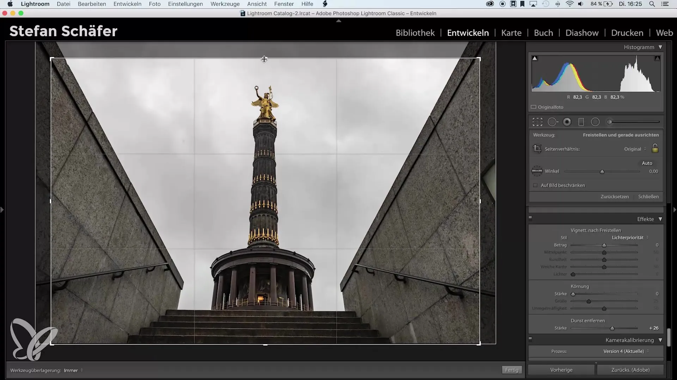Select the Red Eye Correction tool
This screenshot has height=380, width=677.
tap(567, 122)
